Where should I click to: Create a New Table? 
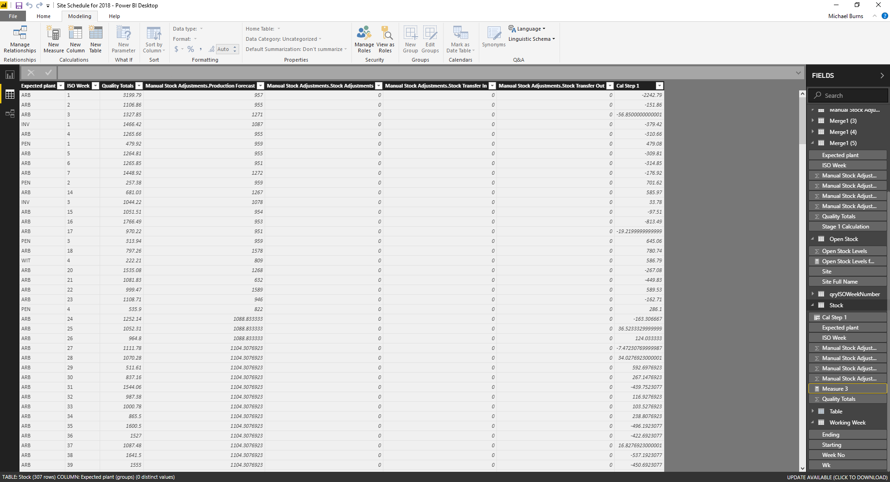point(95,40)
